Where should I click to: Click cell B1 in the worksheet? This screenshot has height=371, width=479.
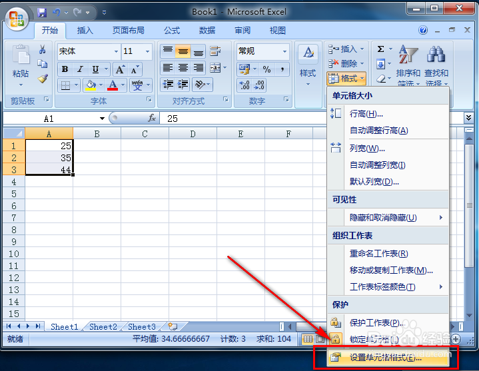point(97,146)
